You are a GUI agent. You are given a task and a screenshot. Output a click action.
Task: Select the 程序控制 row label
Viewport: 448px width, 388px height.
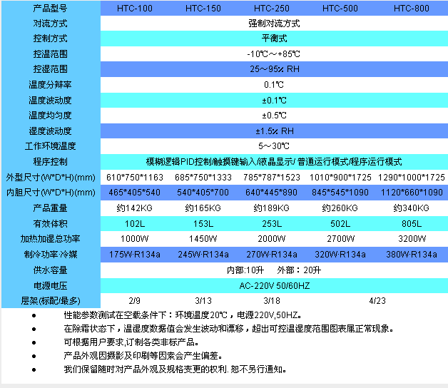pyautogui.click(x=50, y=161)
